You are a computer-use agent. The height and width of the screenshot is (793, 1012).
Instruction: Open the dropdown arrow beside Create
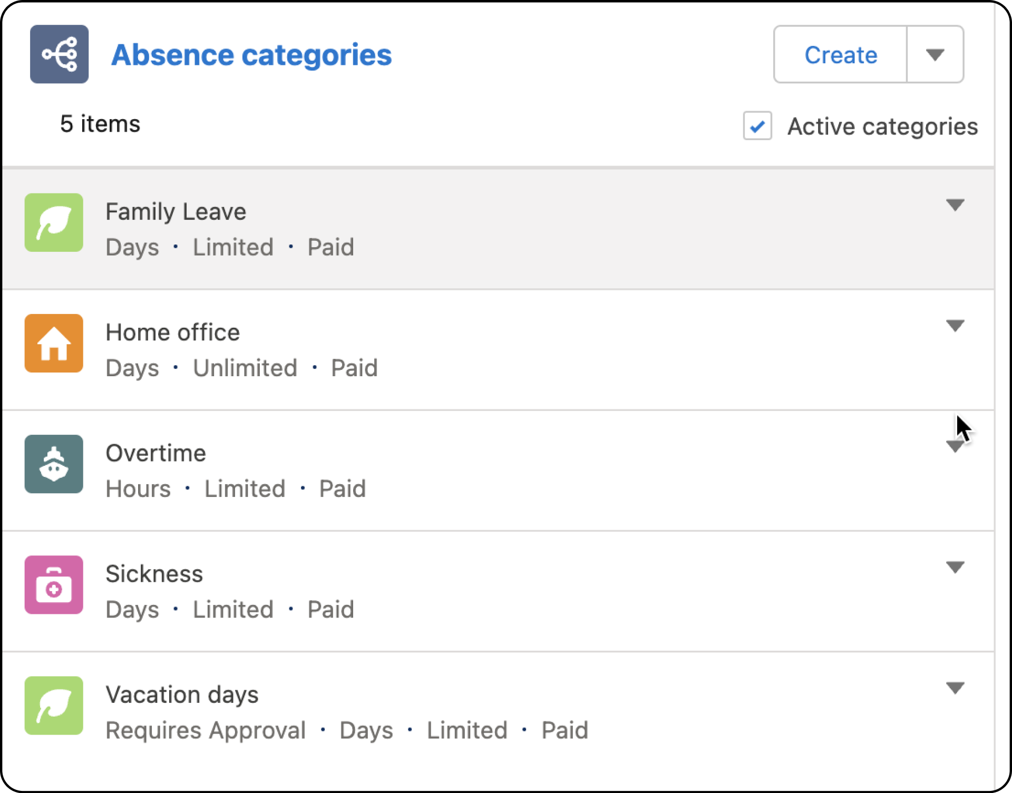tap(935, 54)
